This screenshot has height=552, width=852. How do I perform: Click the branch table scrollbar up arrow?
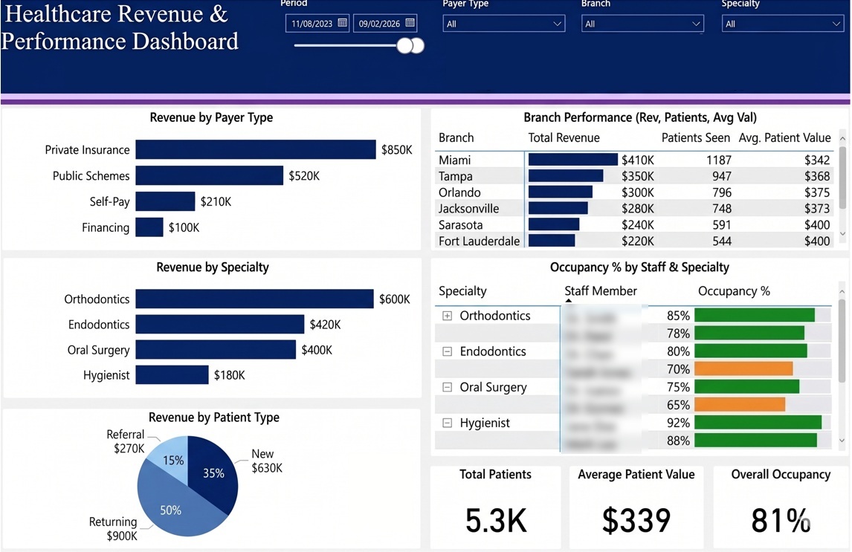coord(843,139)
